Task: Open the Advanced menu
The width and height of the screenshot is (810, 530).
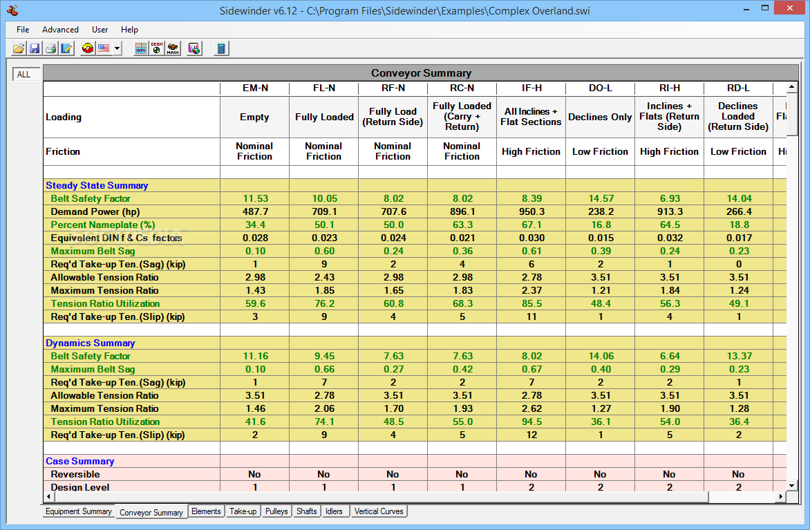Action: (x=60, y=30)
